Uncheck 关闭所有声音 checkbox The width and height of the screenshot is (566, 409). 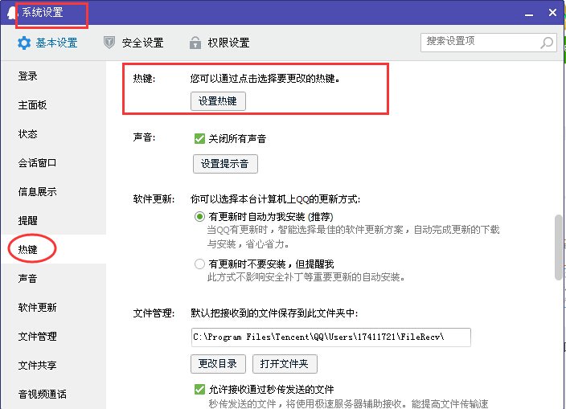tap(199, 138)
